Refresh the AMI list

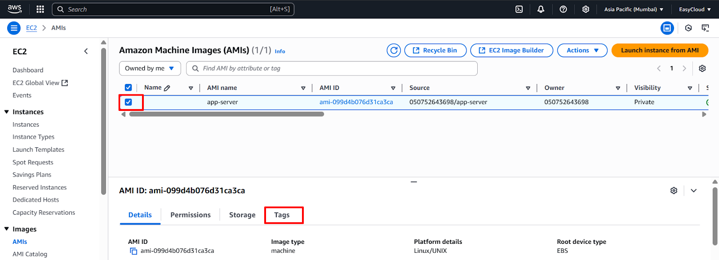[394, 50]
